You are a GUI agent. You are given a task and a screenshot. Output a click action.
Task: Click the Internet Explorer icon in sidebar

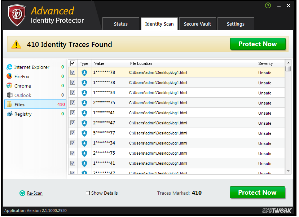pyautogui.click(x=9, y=67)
